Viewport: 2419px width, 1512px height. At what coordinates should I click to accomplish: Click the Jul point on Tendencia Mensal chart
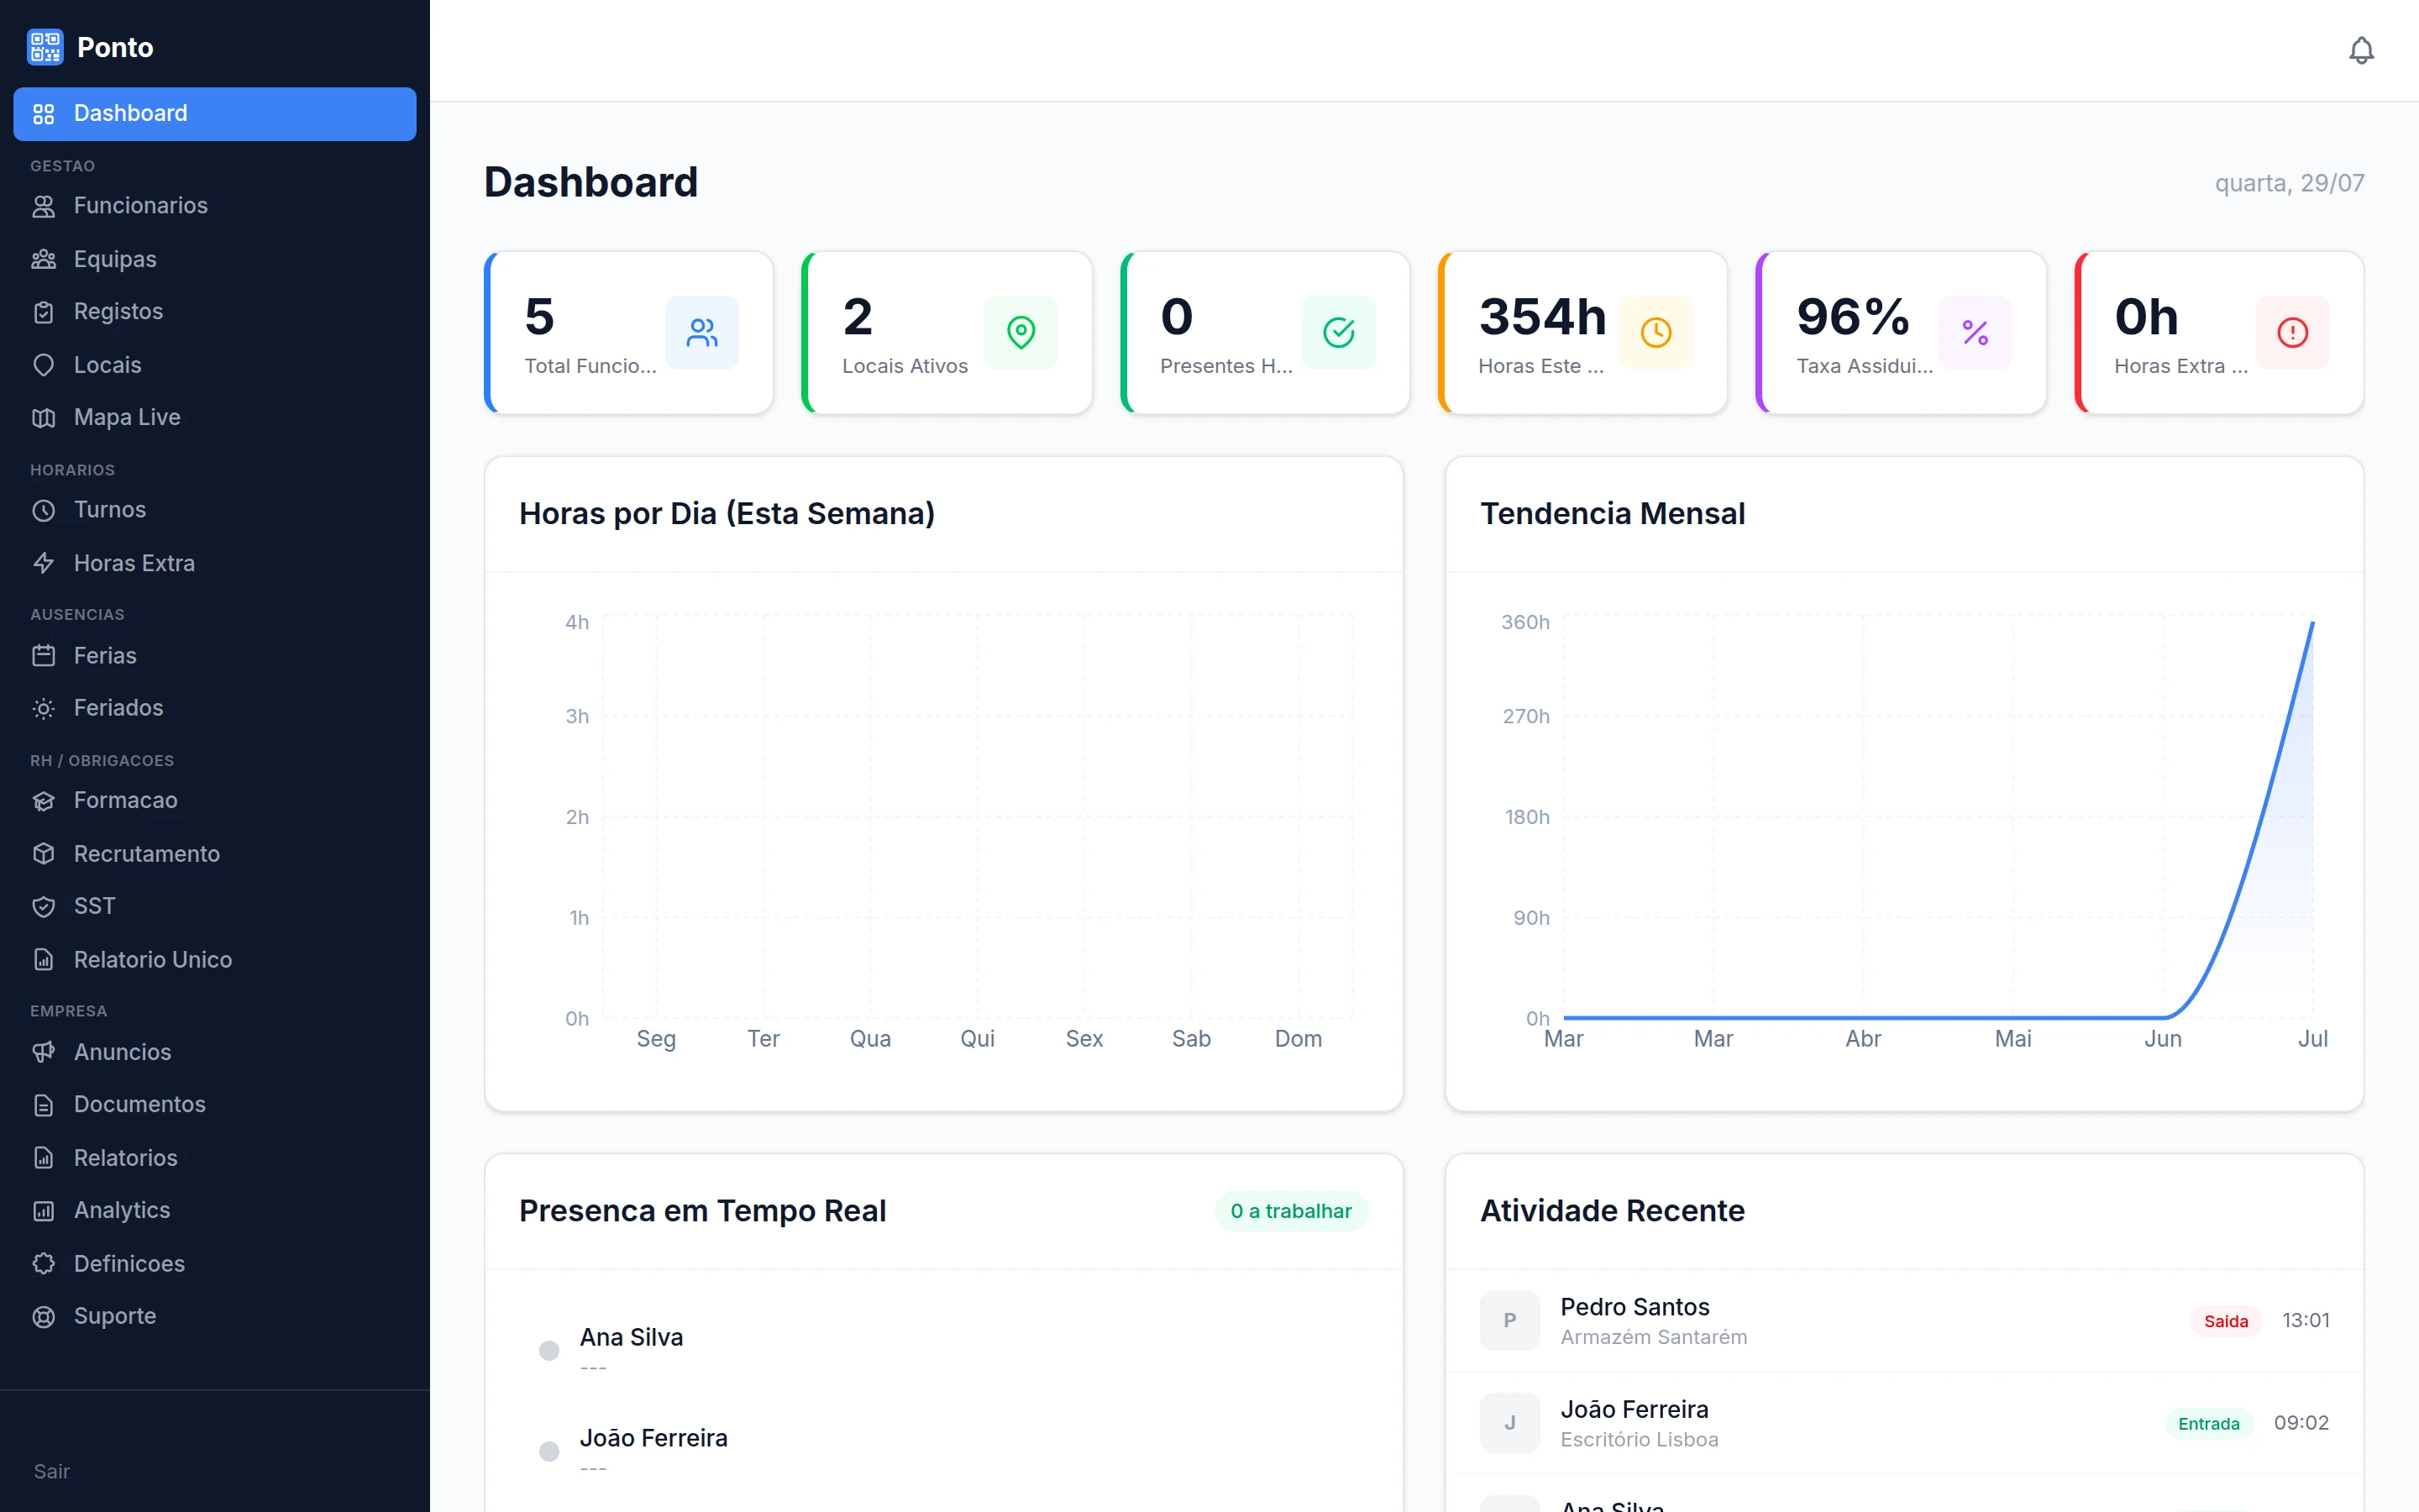tap(2312, 623)
